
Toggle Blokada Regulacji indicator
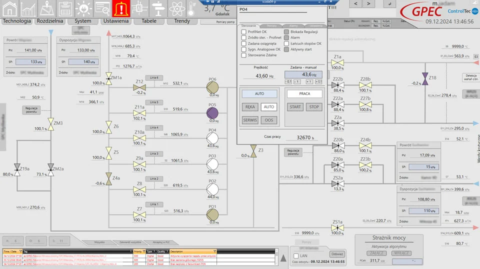286,32
